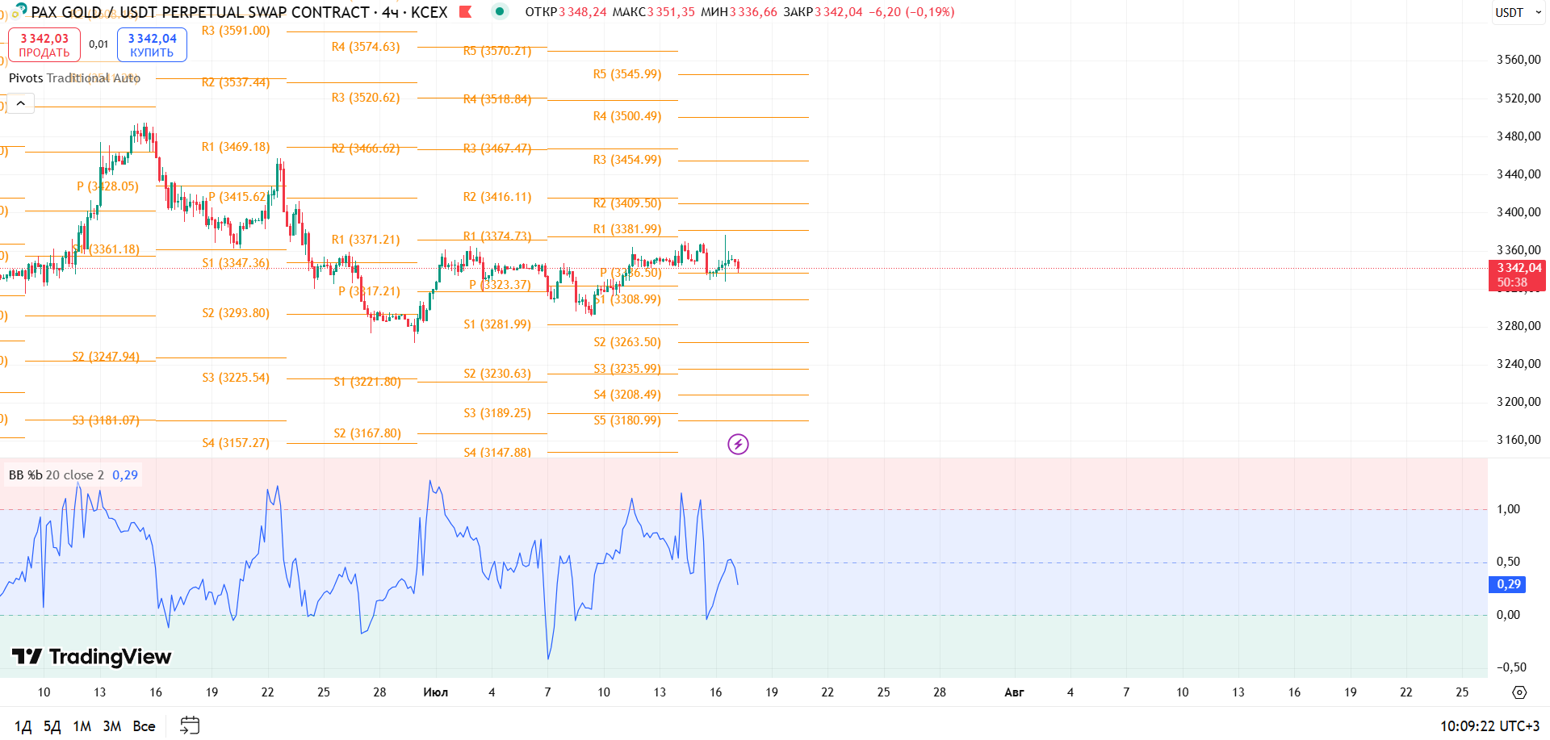Click the BB %b value label 0,29 on axis
1550x740 pixels.
1507,584
